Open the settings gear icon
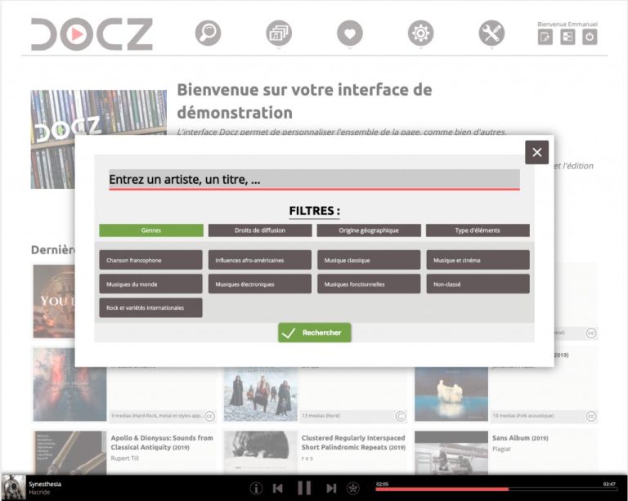This screenshot has width=628, height=501. click(x=420, y=33)
